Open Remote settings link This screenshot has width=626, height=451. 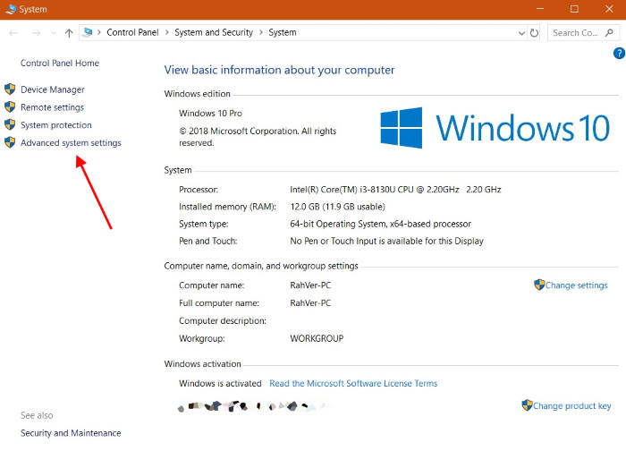click(52, 107)
